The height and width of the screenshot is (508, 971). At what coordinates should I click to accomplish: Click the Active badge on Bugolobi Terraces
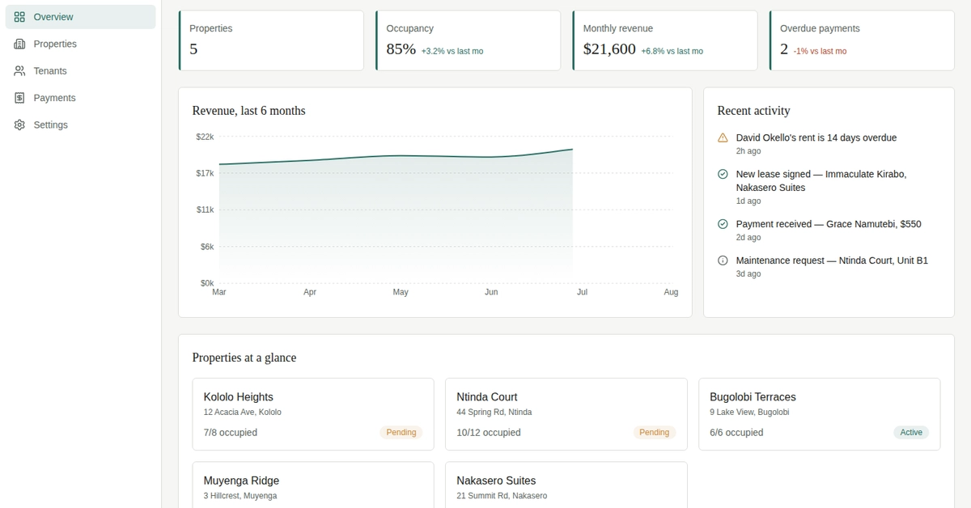(911, 433)
